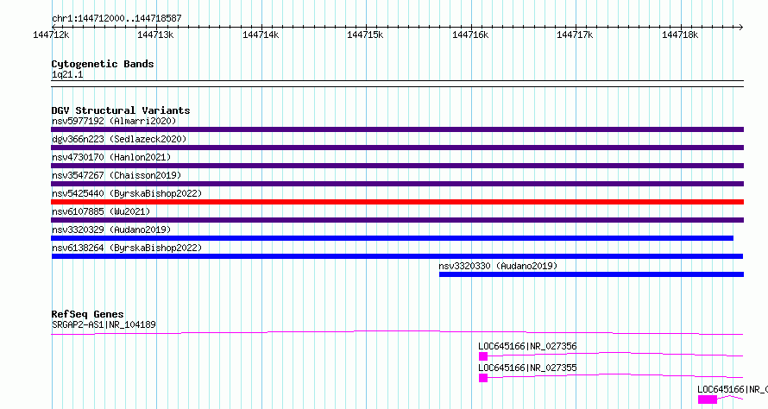Open the nsv4730170 (Hanlon2021) variant bar

tap(397, 166)
